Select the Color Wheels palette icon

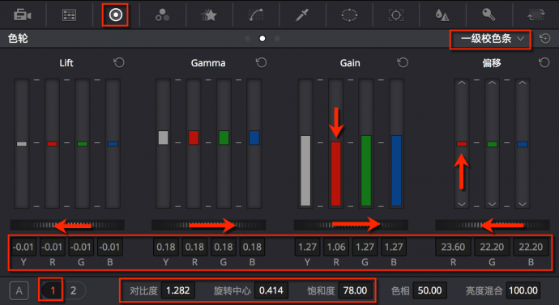point(116,15)
